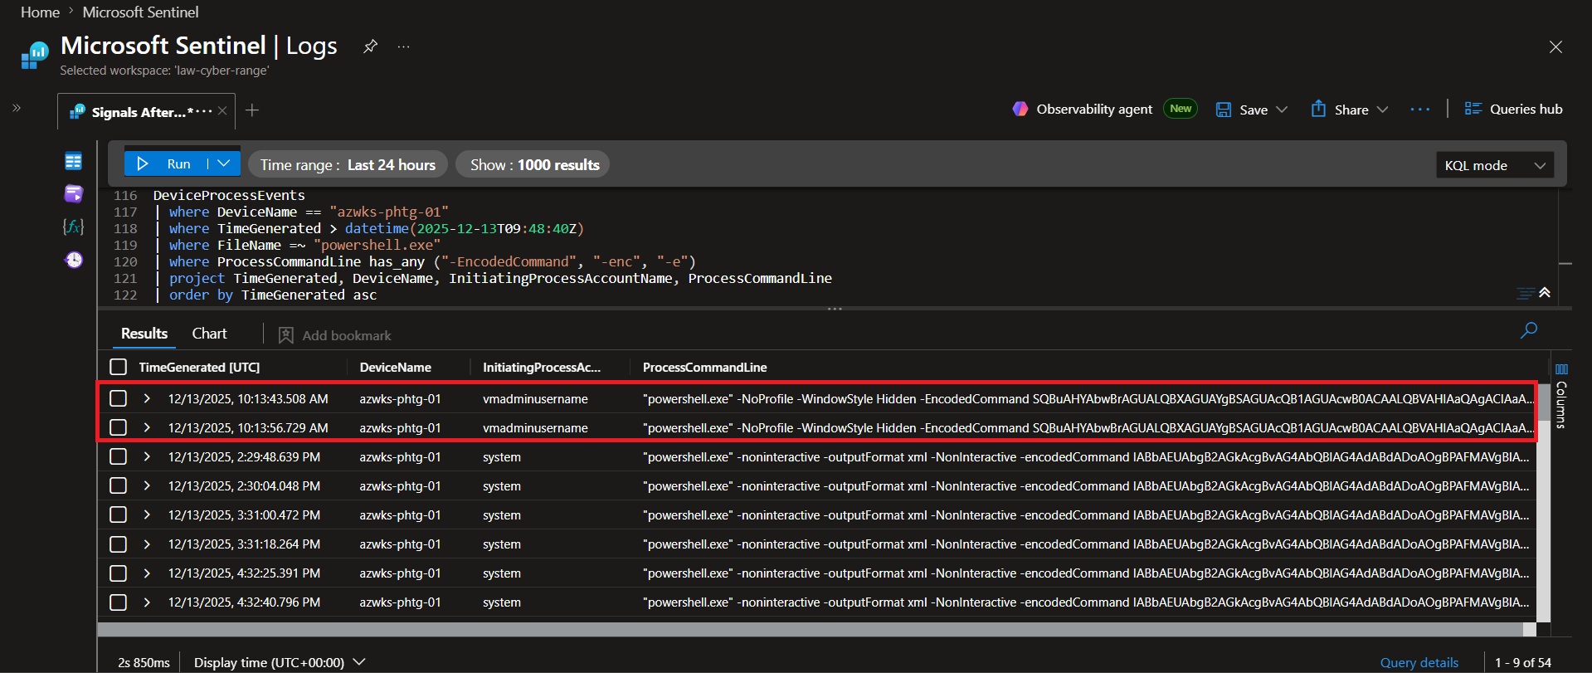Click the horizontal scrollbar below the results
This screenshot has width=1592, height=673.
(817, 630)
